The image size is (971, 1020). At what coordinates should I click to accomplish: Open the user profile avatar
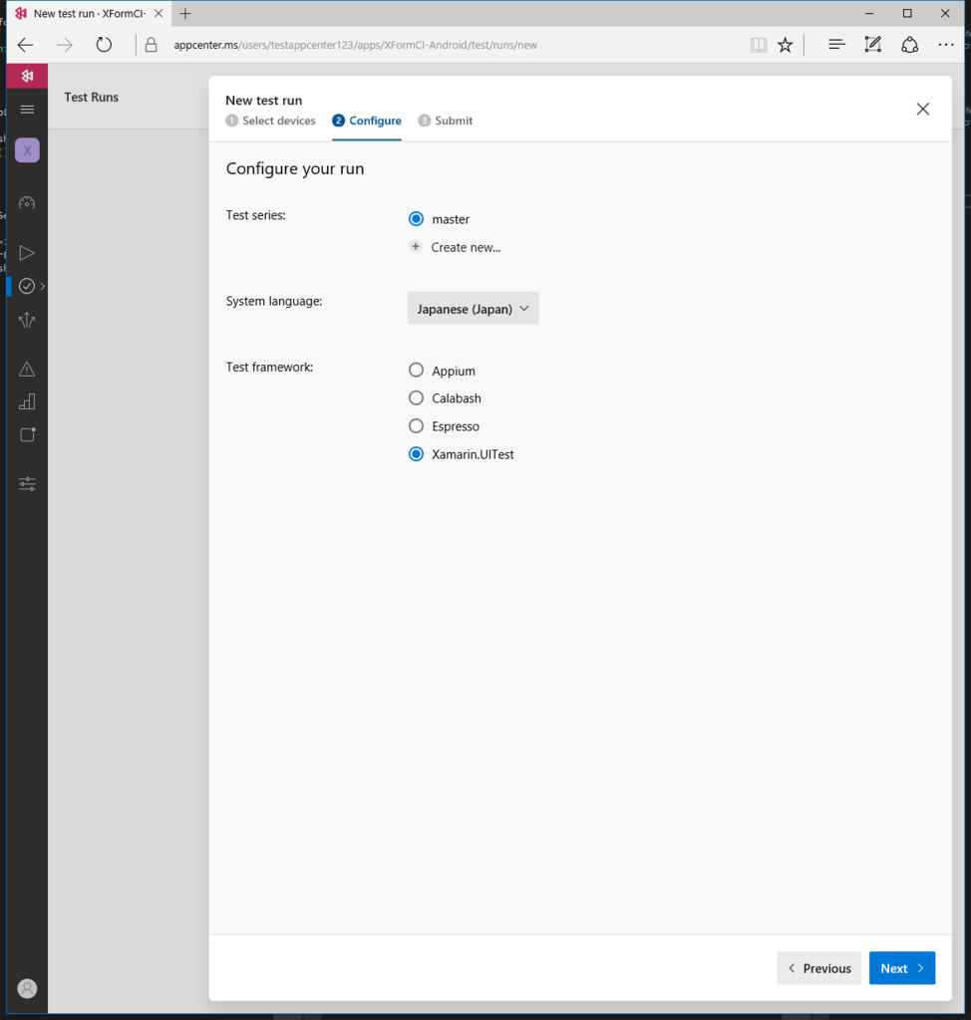tap(27, 988)
